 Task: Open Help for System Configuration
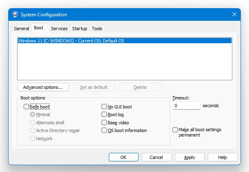(223, 157)
